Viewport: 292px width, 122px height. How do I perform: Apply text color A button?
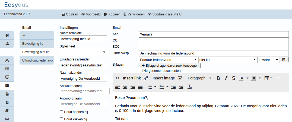[x=242, y=78]
